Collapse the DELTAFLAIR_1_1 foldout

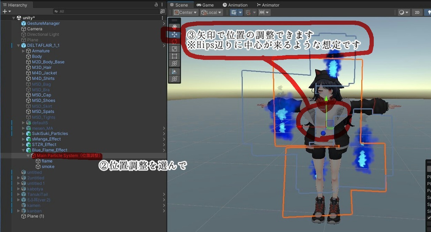pyautogui.click(x=19, y=45)
